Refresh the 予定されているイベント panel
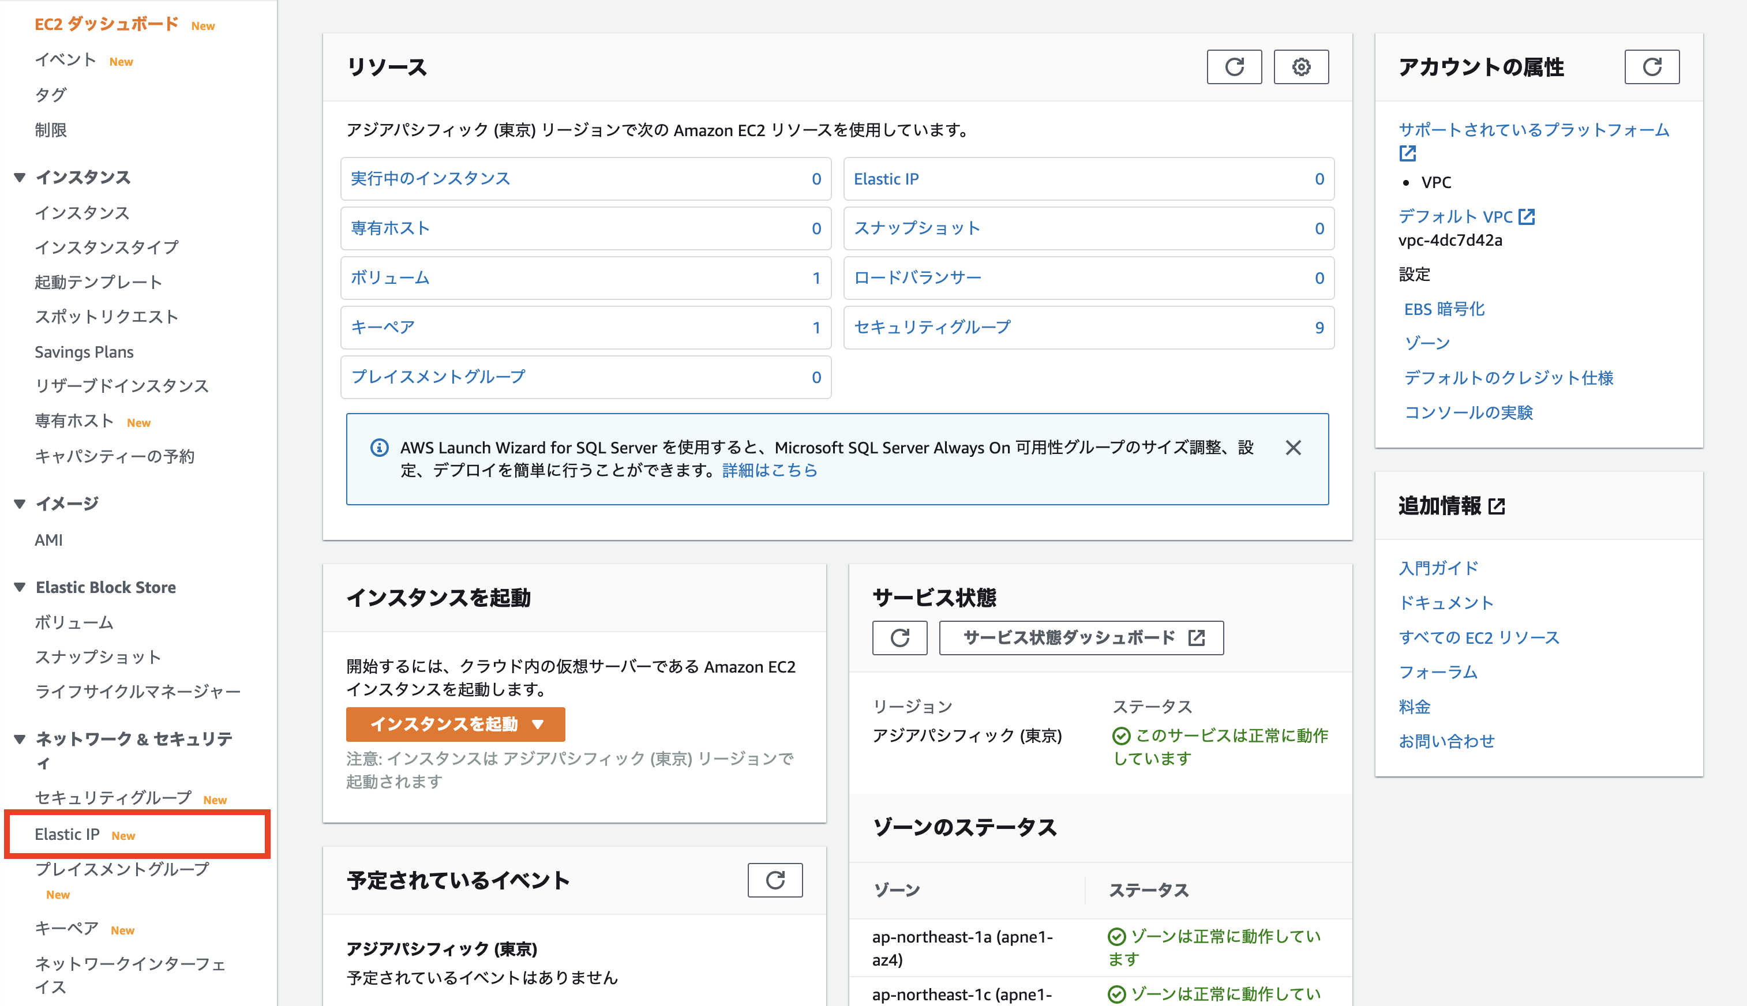This screenshot has width=1747, height=1006. 775,880
